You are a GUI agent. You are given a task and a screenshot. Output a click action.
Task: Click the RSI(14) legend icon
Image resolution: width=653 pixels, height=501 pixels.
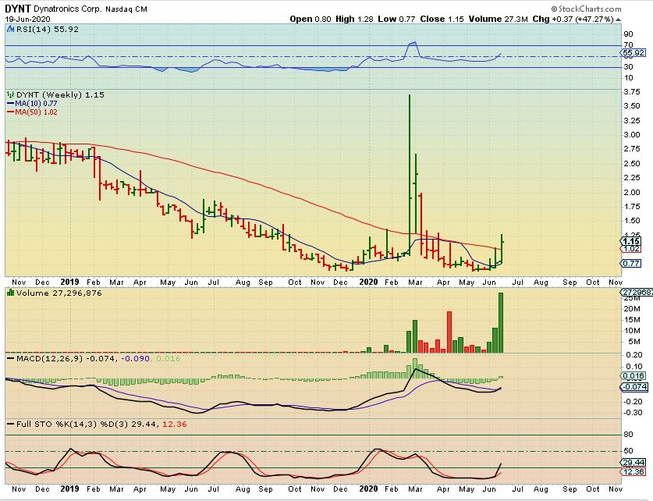coord(9,29)
